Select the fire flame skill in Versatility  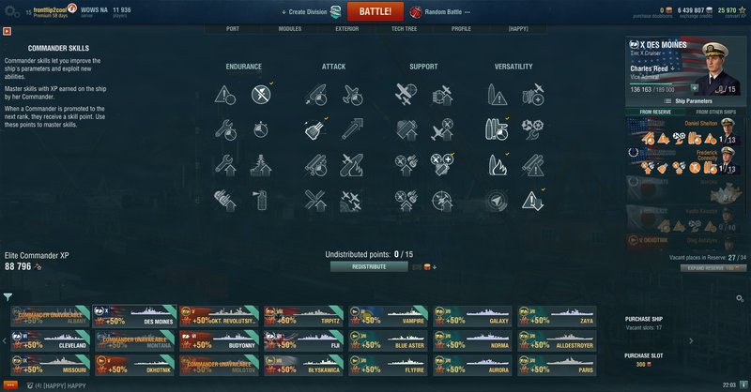pyautogui.click(x=497, y=166)
